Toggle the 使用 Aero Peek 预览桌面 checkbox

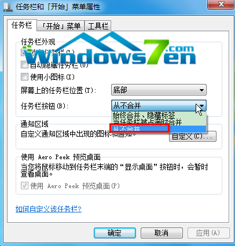click(x=24, y=186)
